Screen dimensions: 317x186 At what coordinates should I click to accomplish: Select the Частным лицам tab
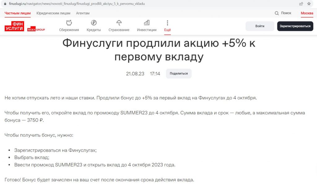point(18,13)
